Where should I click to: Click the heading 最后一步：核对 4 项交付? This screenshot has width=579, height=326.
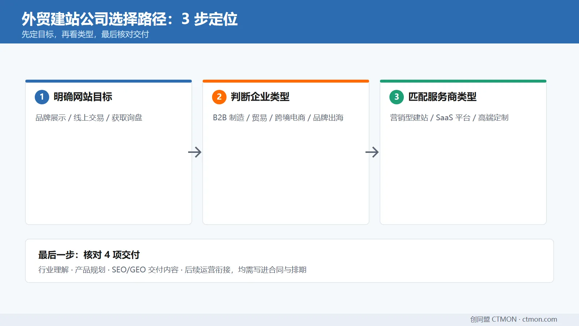click(89, 255)
